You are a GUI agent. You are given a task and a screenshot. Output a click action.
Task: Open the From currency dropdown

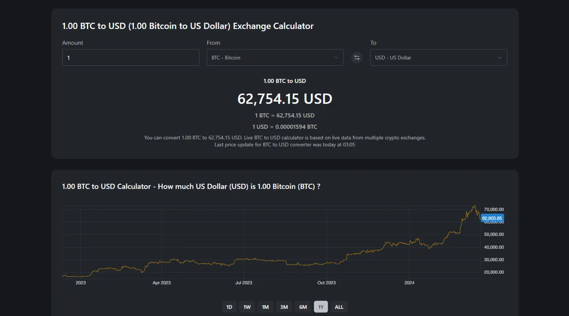coord(275,57)
